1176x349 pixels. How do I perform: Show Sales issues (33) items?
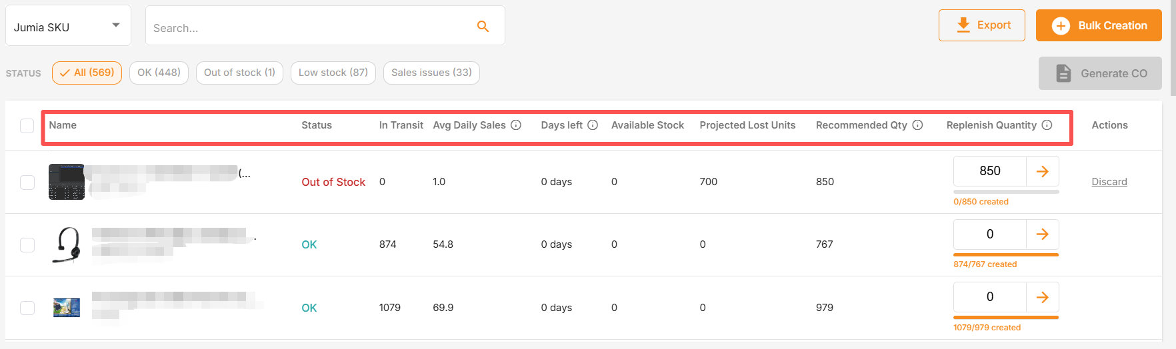[x=431, y=73]
